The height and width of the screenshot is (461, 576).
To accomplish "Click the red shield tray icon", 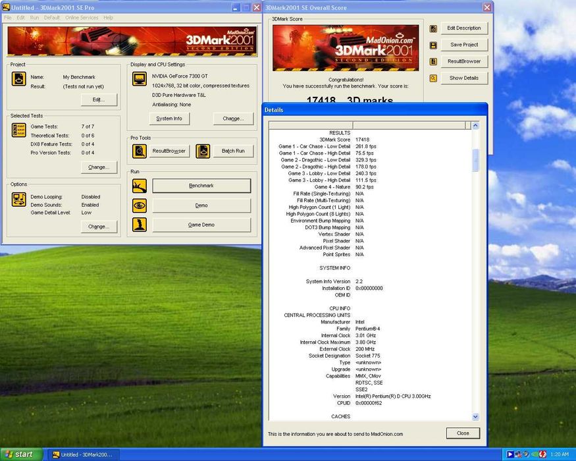I will (x=543, y=454).
